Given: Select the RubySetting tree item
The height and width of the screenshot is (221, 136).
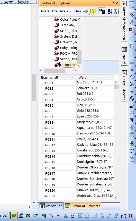Looking at the screenshot, I should coord(68,48).
